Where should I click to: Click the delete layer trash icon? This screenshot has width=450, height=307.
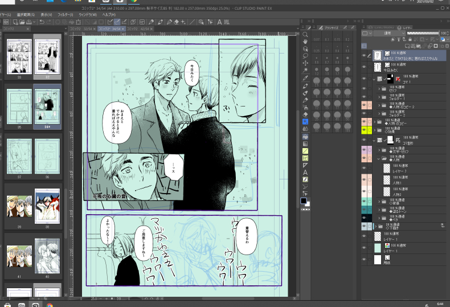447,46
